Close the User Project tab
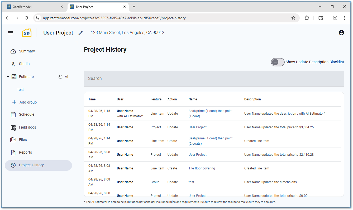The image size is (353, 210). (x=125, y=7)
